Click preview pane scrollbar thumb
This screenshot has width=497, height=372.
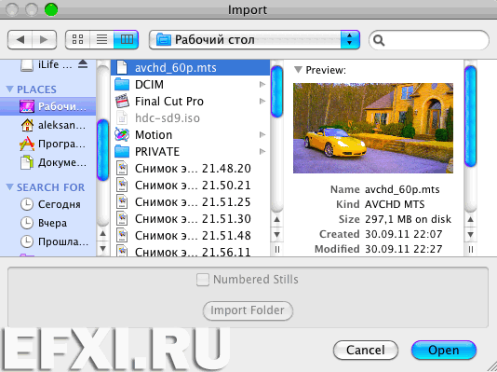click(470, 117)
